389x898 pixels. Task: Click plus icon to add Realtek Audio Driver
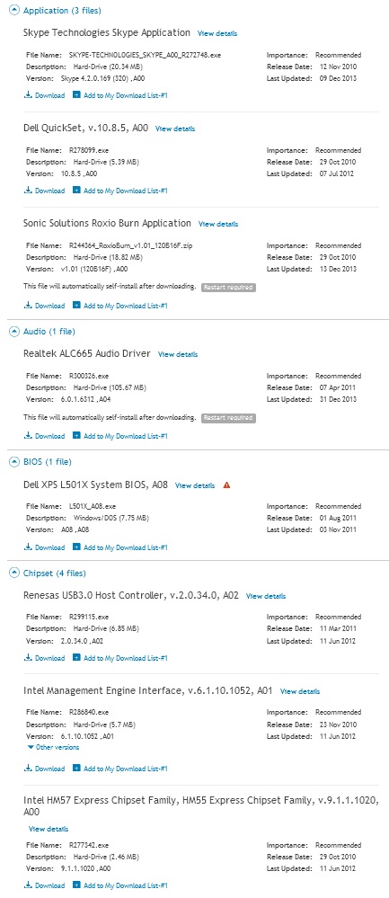point(76,436)
